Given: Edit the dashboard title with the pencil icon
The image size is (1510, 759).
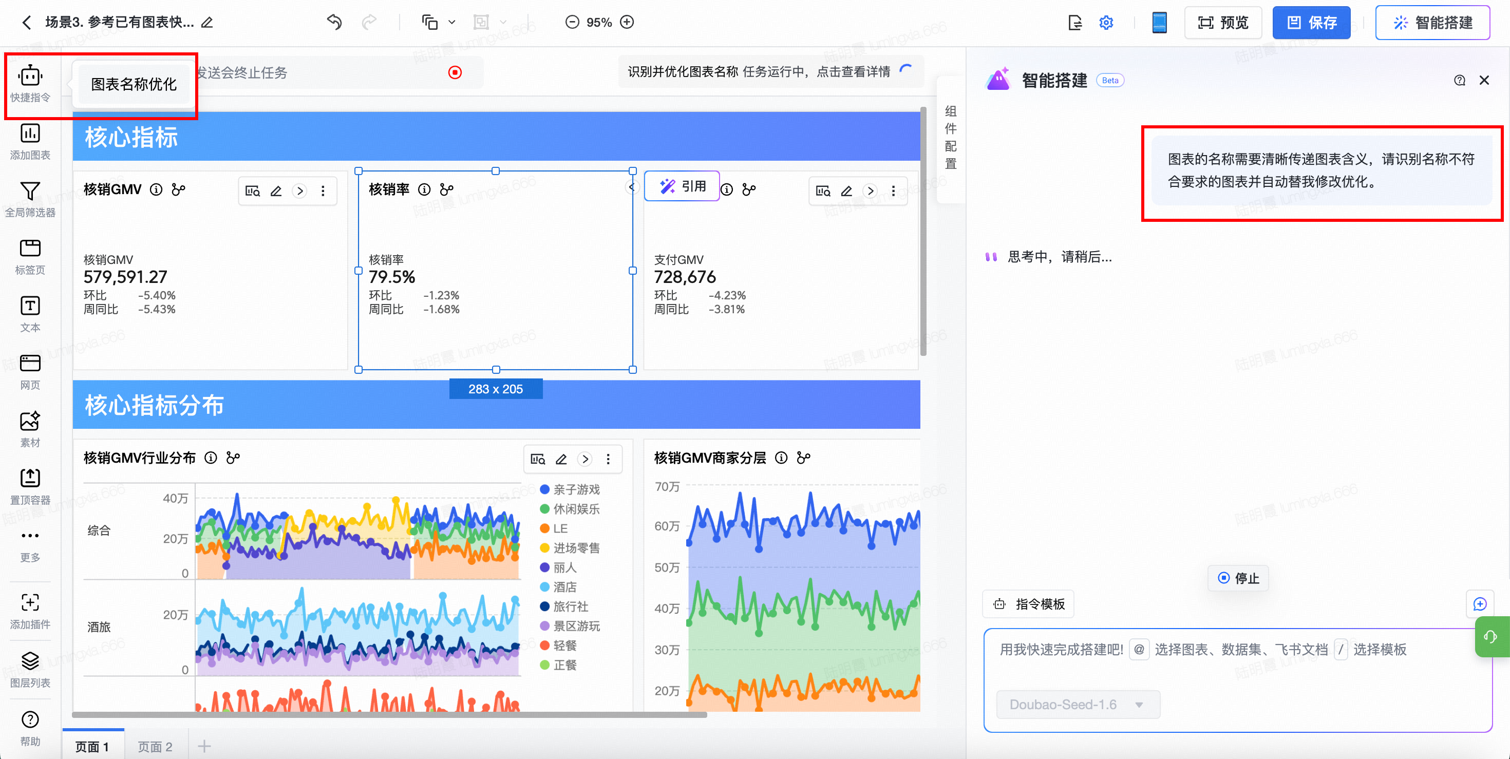Looking at the screenshot, I should pos(207,22).
